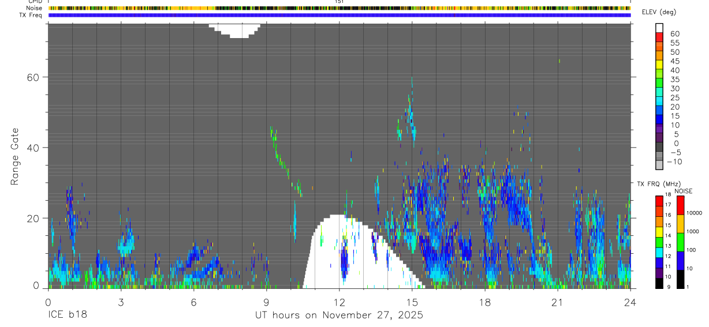Select the '11' label on the TX FRQ scale
709x327 pixels.
click(669, 267)
